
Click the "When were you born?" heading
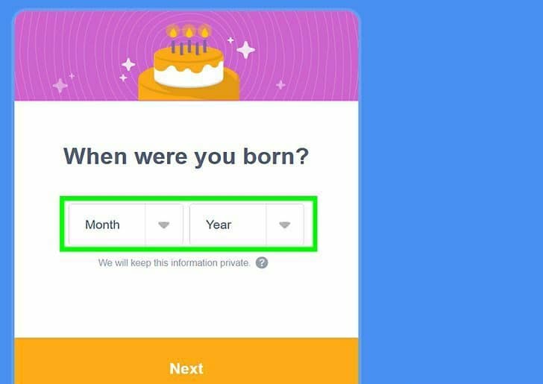186,157
